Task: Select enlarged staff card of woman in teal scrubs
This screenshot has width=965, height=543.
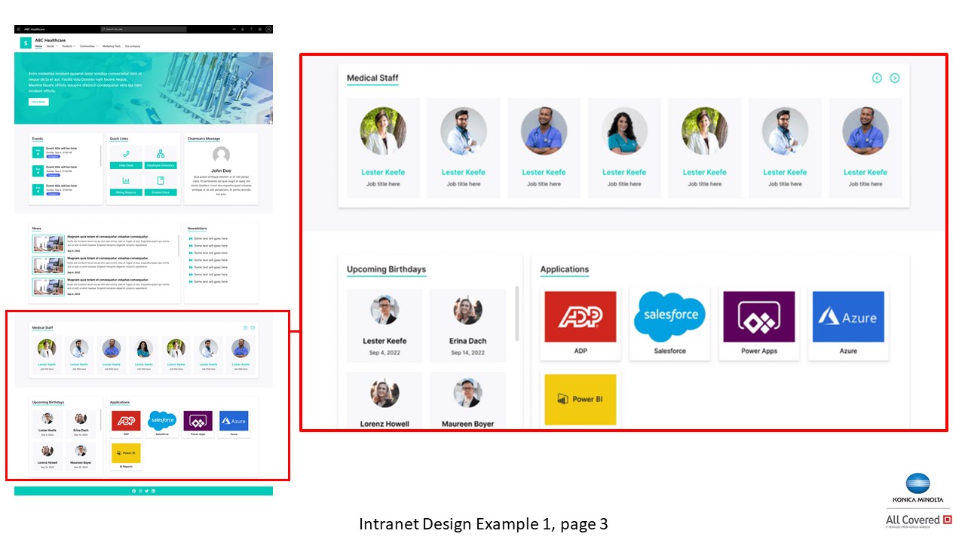Action: (624, 148)
